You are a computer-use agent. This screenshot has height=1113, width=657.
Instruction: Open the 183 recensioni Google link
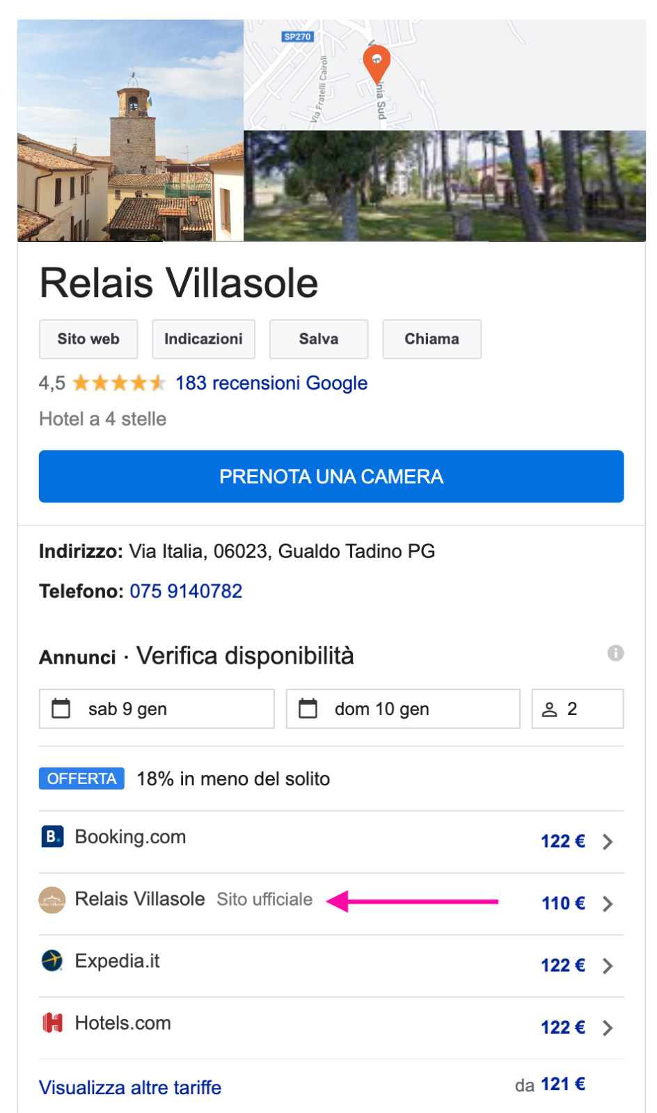pos(271,383)
